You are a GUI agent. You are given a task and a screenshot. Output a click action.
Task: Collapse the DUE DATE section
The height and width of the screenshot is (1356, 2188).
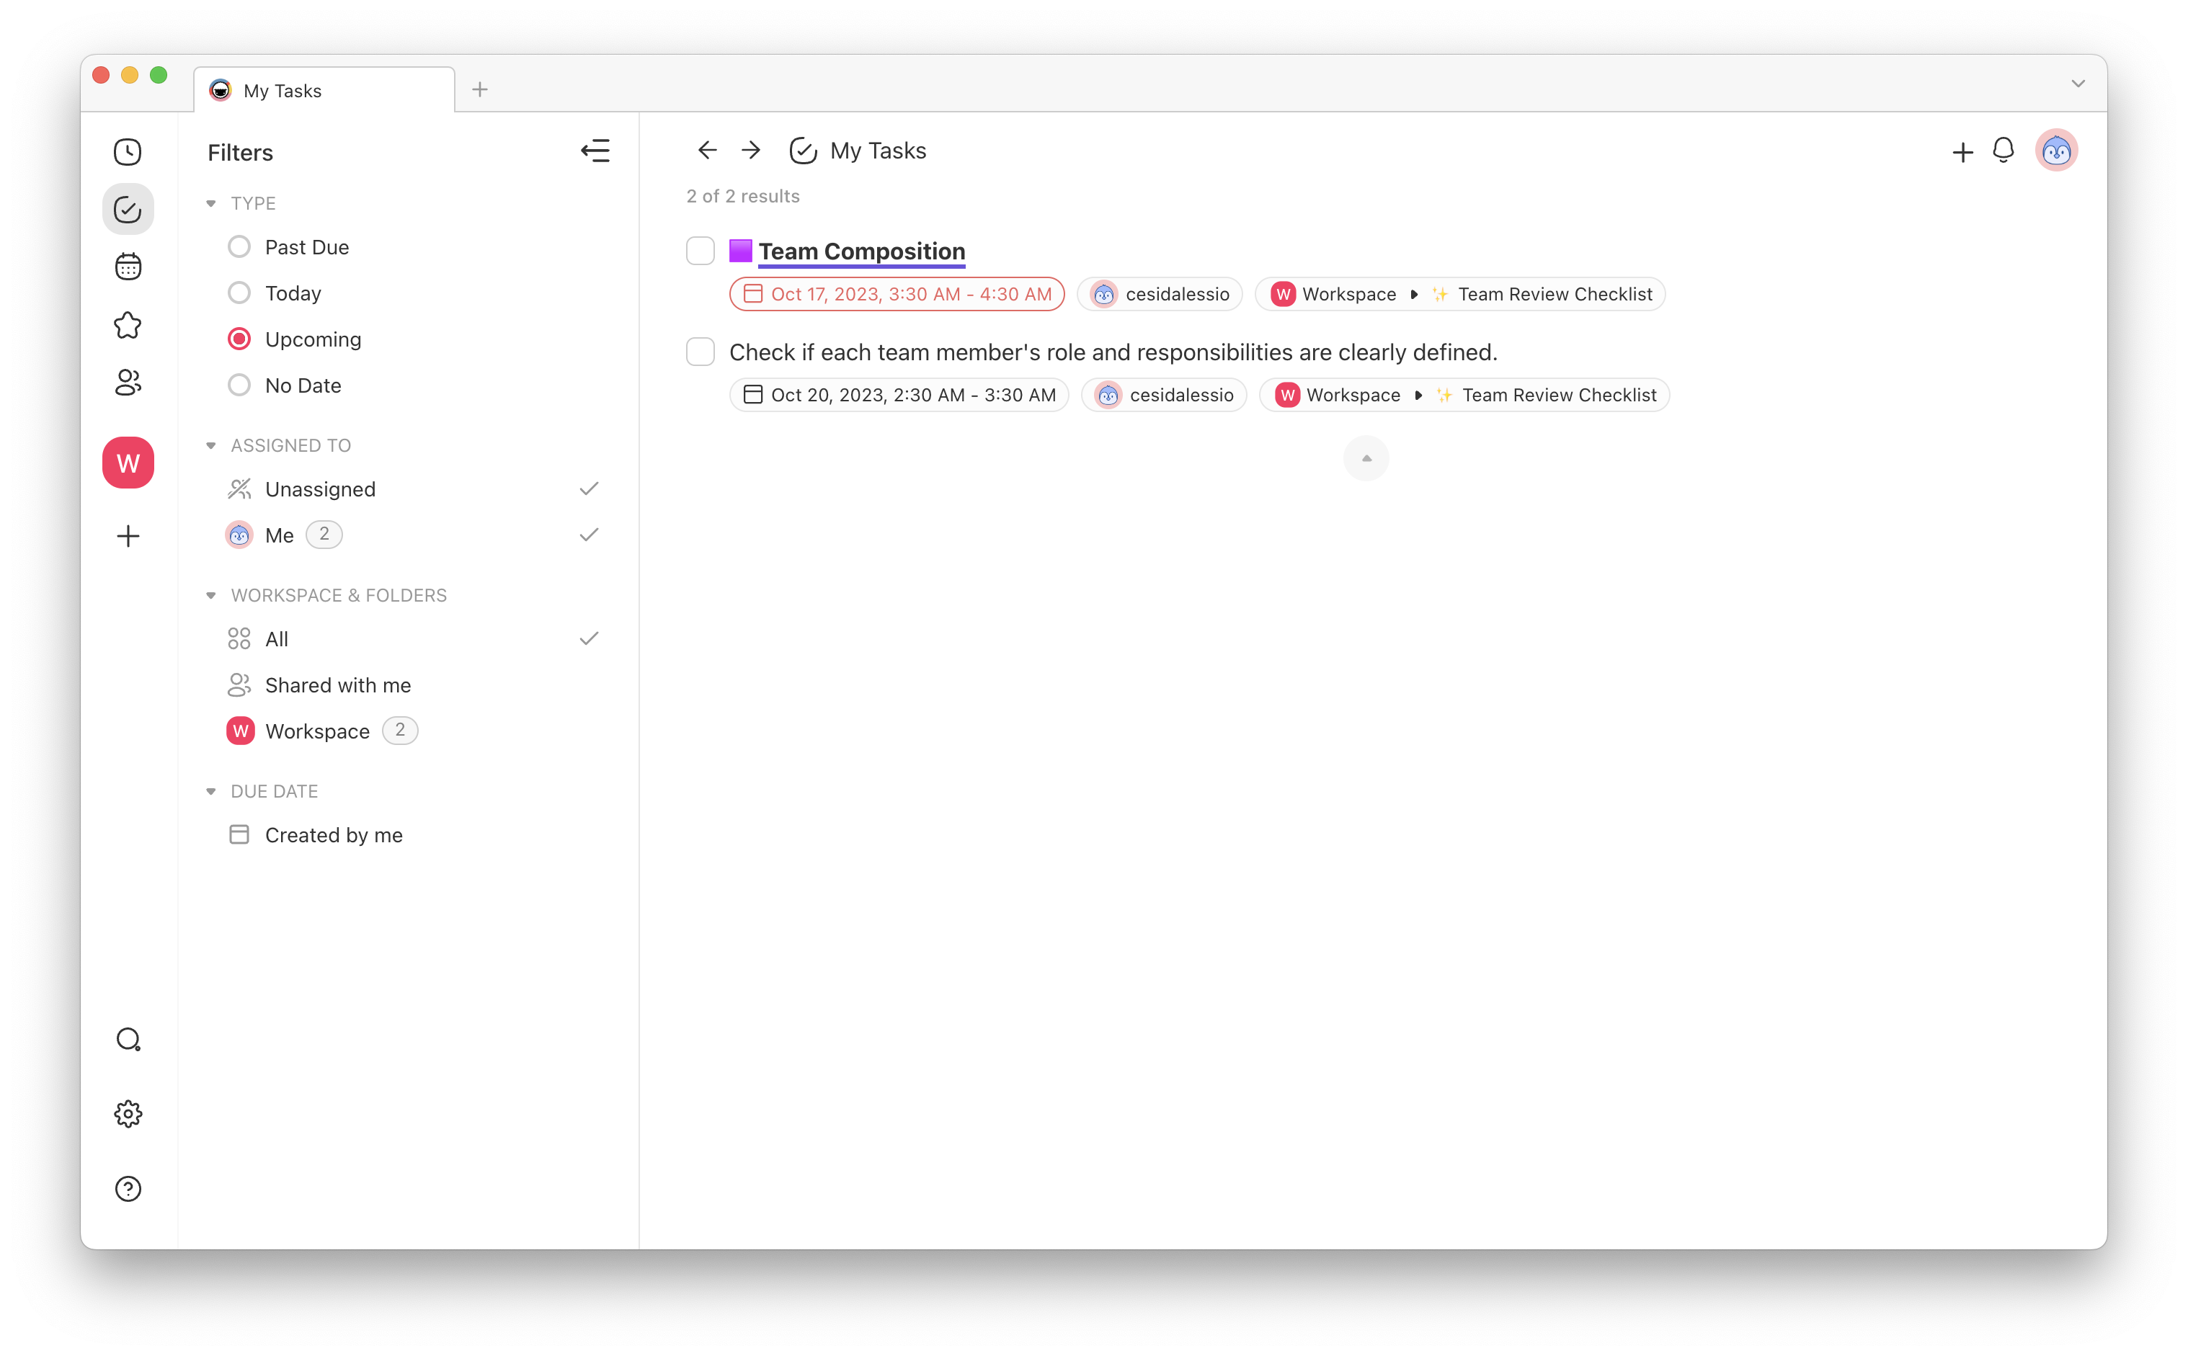point(211,791)
